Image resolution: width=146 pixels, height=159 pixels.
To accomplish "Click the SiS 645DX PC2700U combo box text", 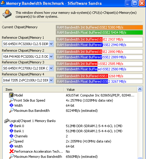I will coord(26,68).
